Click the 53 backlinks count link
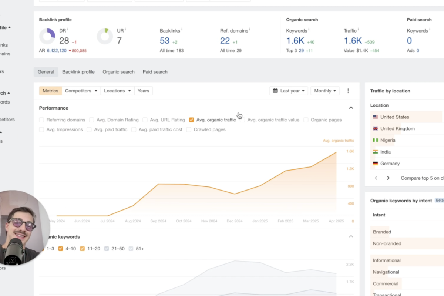Image resolution: width=444 pixels, height=296 pixels. click(165, 41)
